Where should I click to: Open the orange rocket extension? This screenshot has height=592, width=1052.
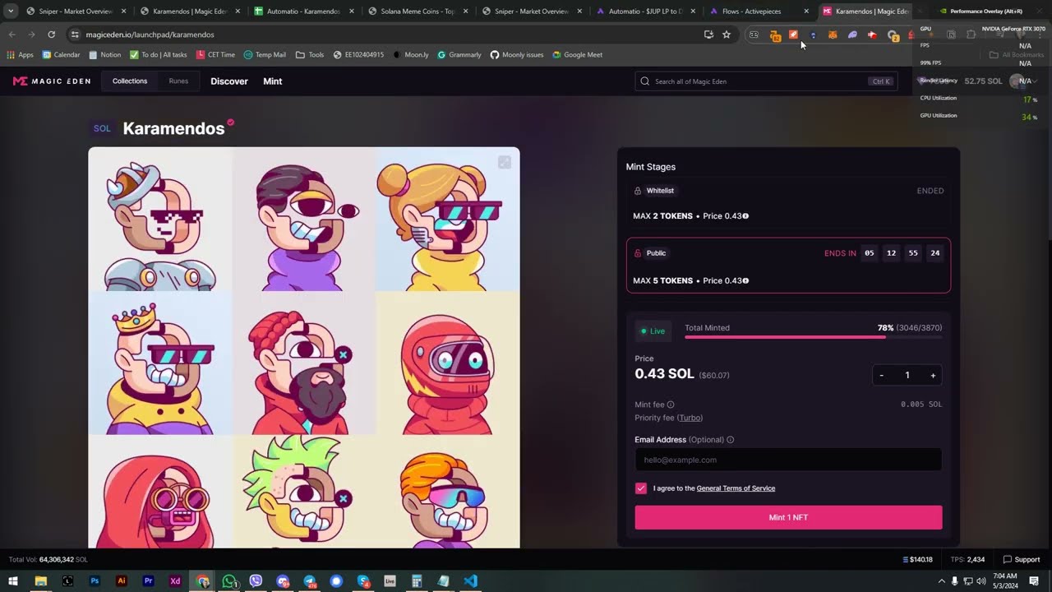pos(793,35)
